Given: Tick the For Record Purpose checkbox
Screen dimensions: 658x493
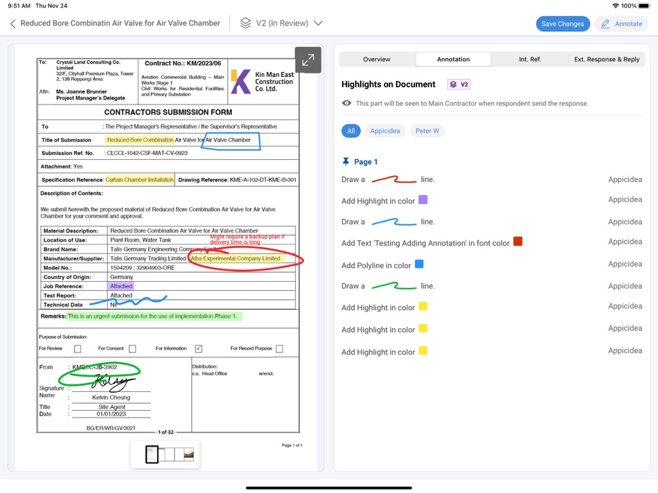Looking at the screenshot, I should point(280,349).
